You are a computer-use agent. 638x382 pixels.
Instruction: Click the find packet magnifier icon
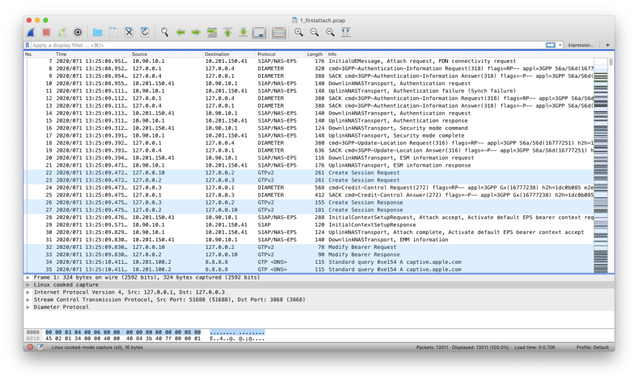coord(164,32)
